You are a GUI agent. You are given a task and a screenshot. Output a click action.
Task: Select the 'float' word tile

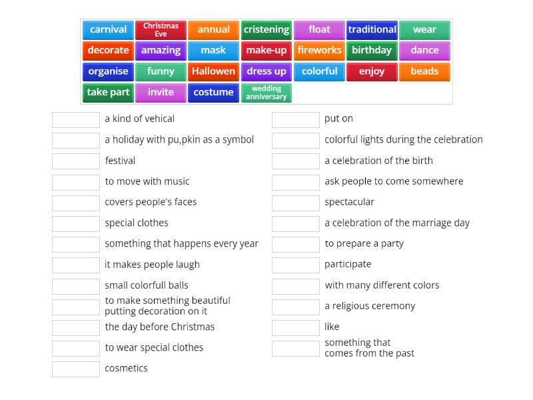click(x=319, y=30)
